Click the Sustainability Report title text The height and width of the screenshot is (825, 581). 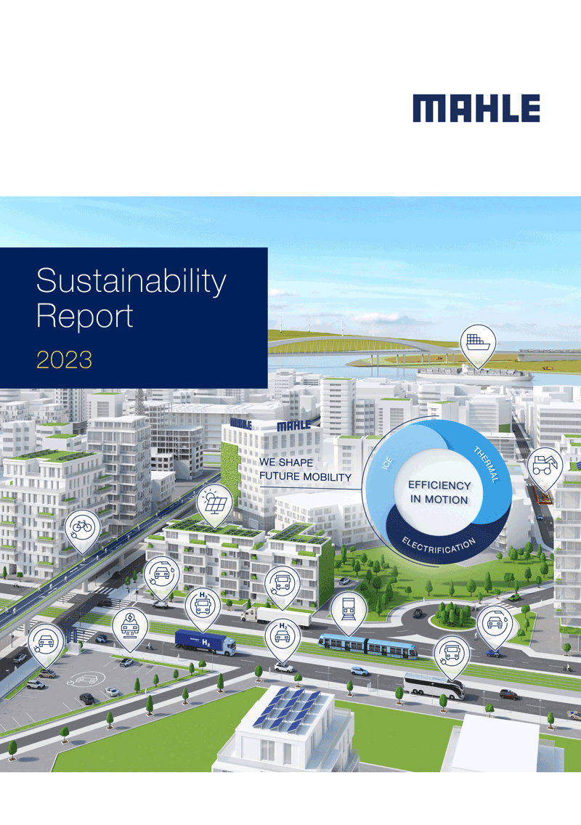click(x=131, y=298)
